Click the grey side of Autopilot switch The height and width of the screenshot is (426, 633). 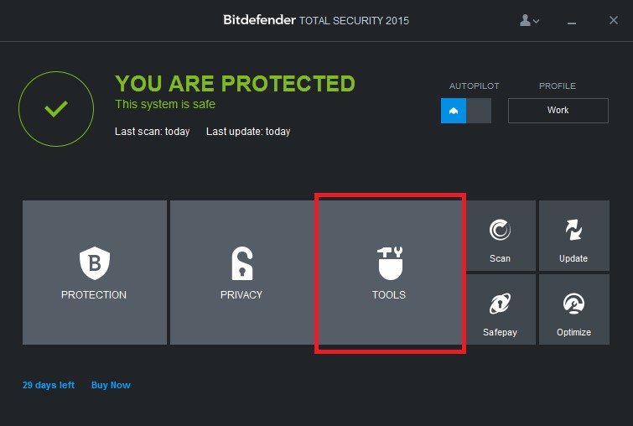coord(479,111)
